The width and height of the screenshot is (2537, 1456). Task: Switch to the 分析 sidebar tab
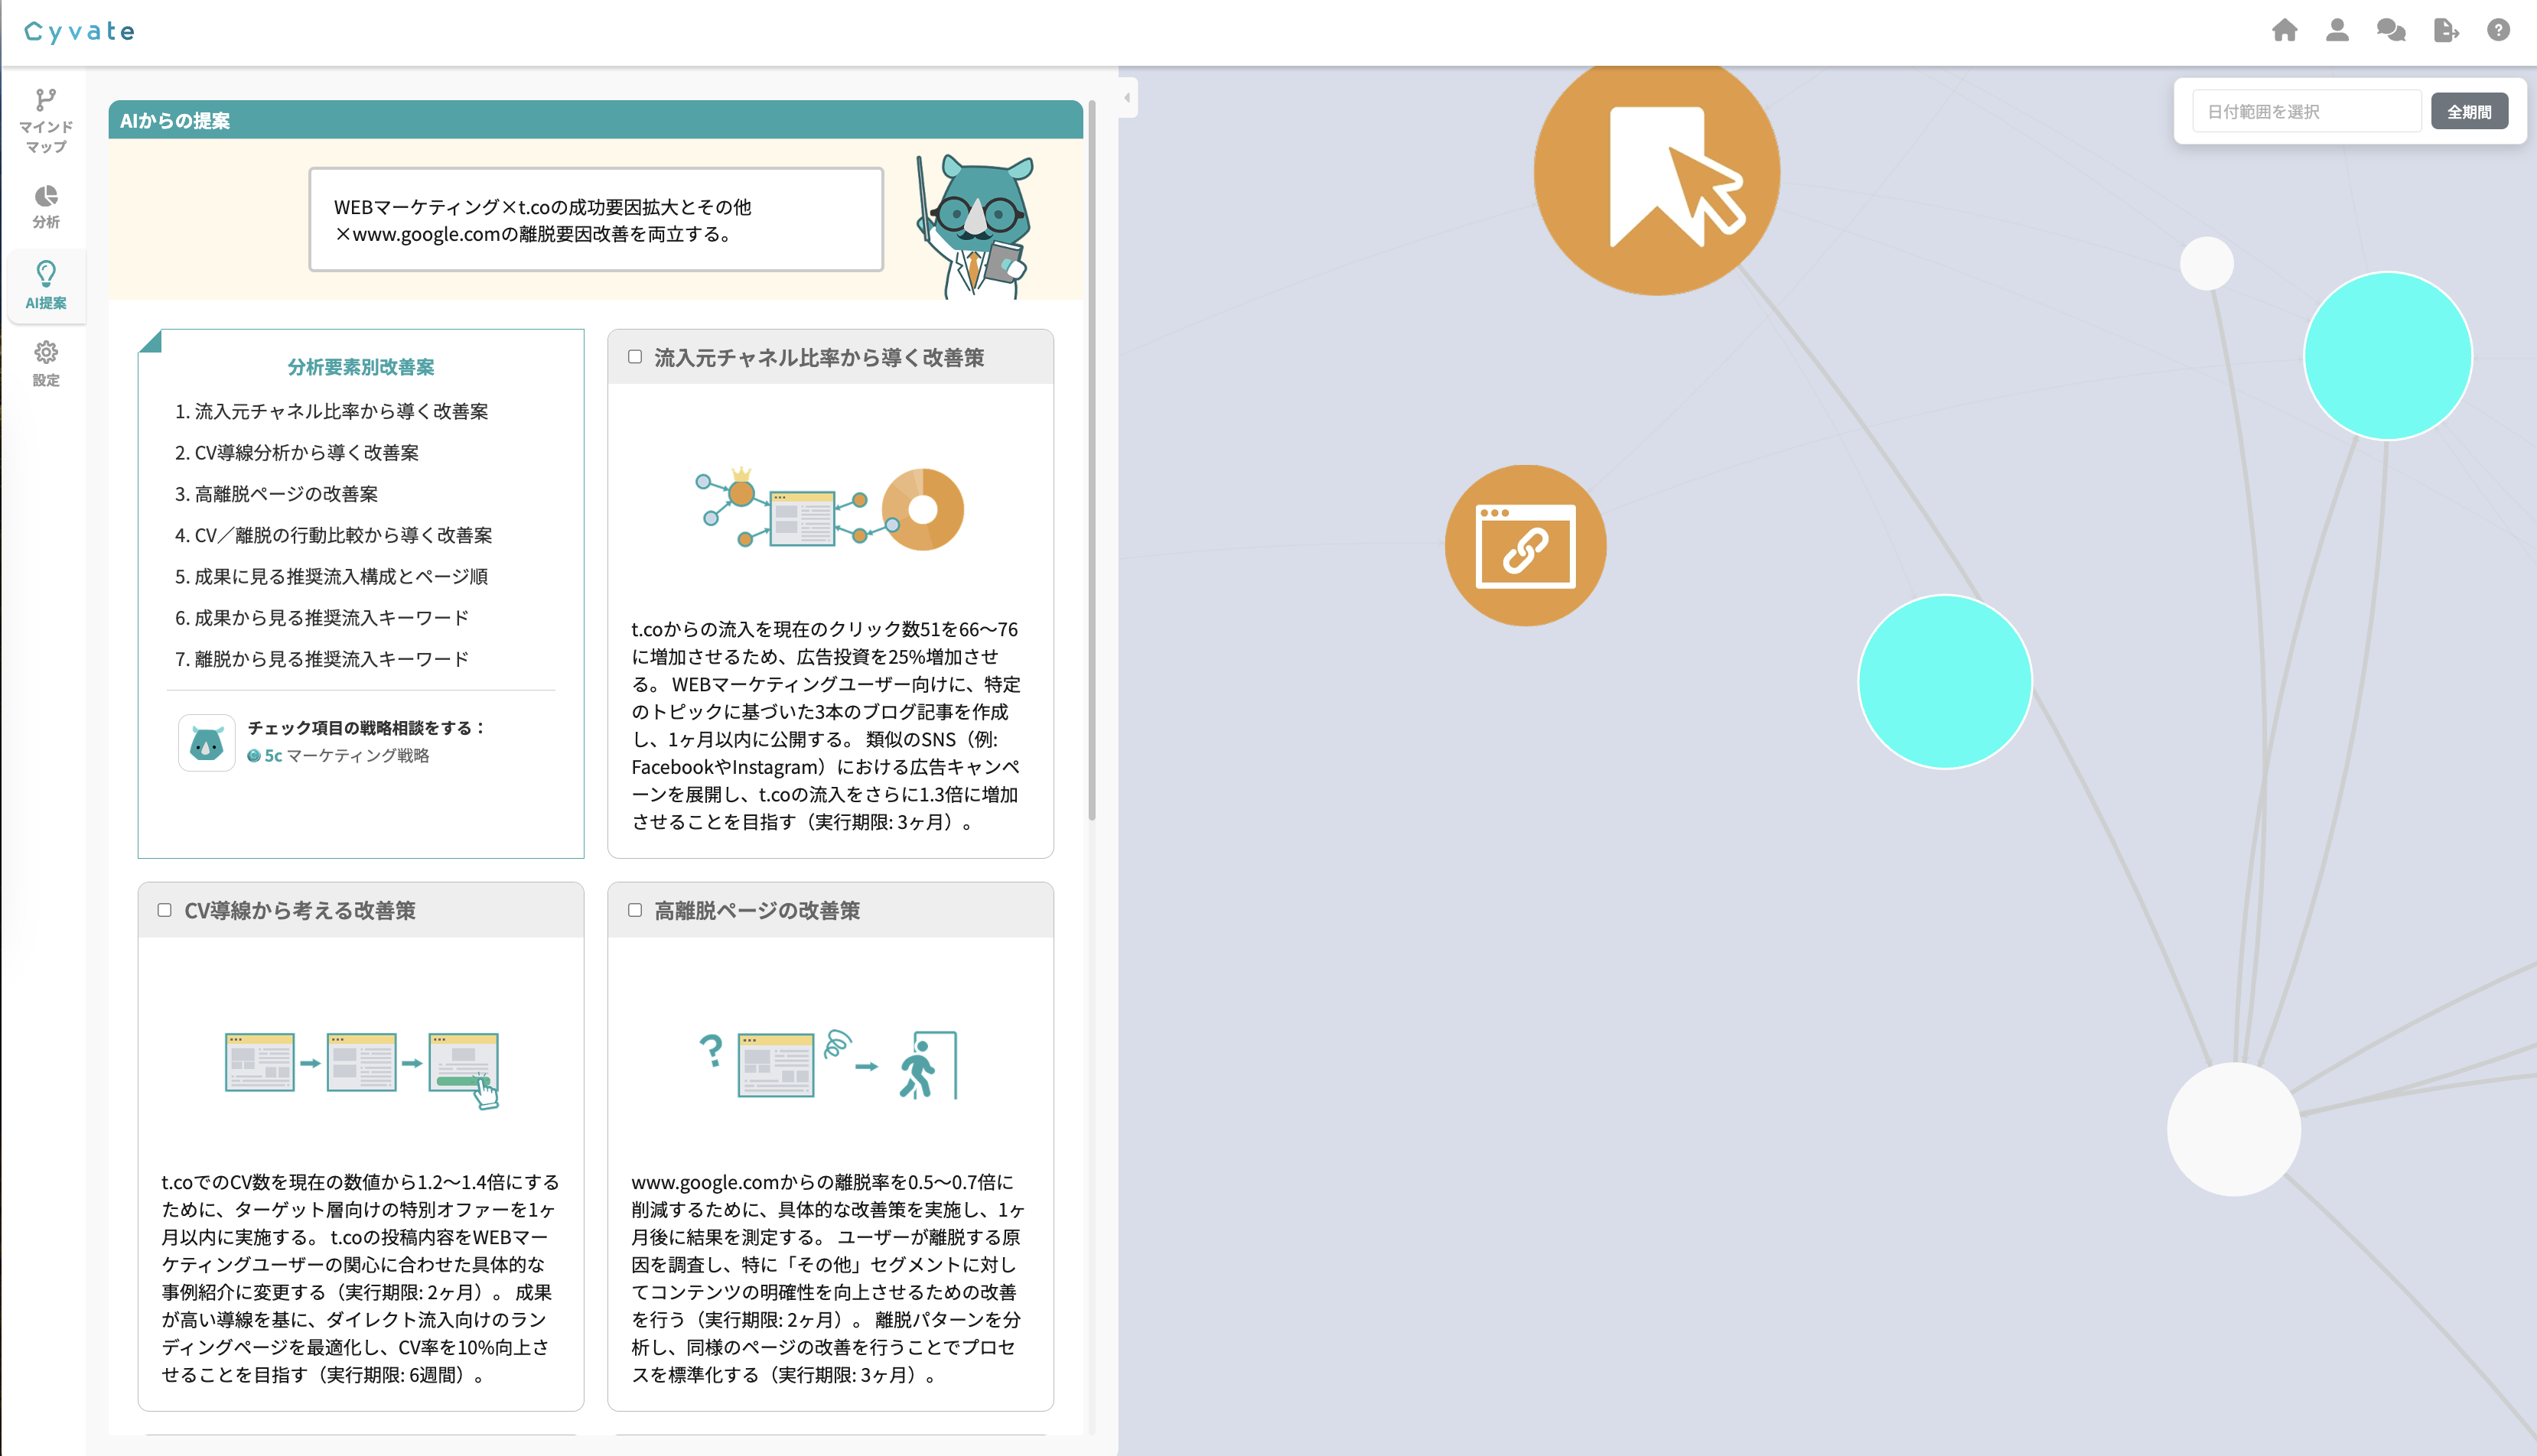tap(46, 207)
